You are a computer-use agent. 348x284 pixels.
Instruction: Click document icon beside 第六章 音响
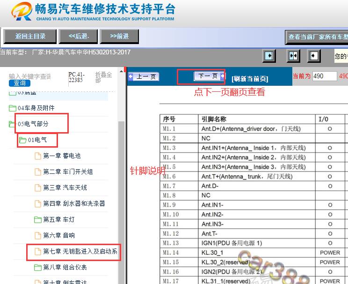coord(38,236)
